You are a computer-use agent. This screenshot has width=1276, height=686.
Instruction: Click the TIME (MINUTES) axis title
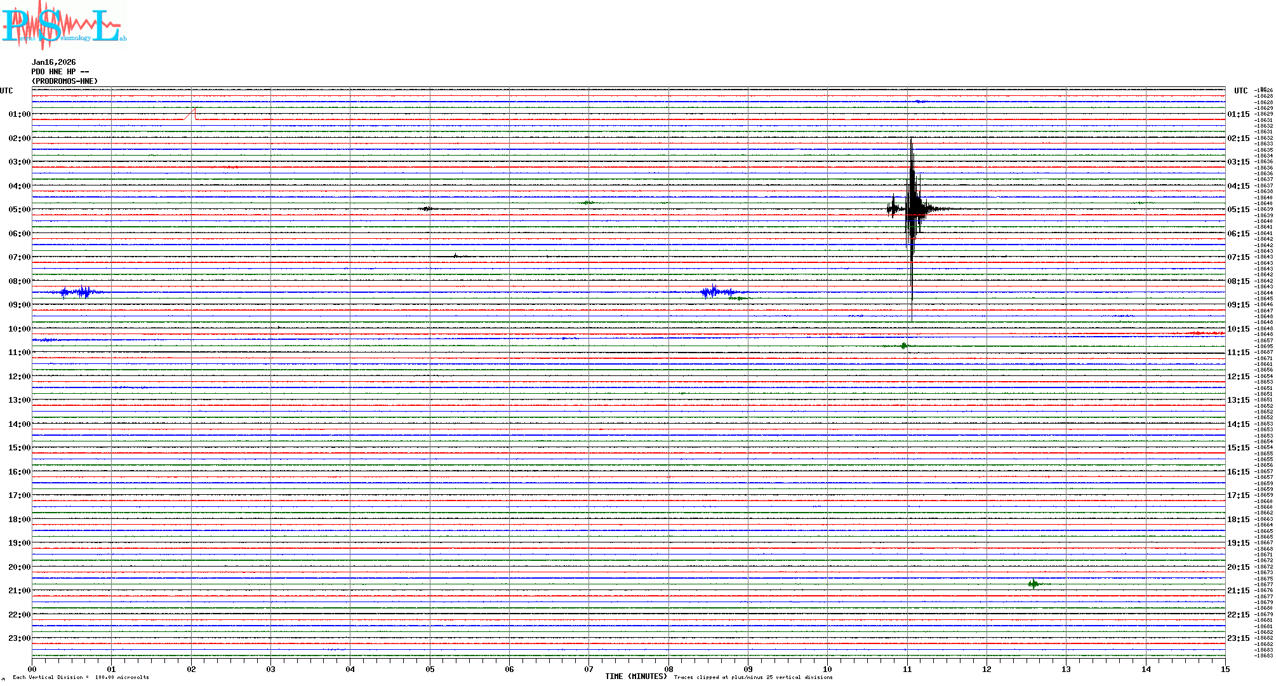pos(635,676)
